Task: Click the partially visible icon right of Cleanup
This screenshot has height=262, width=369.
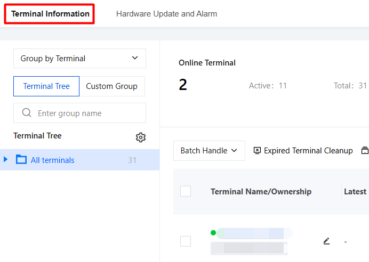Action: point(365,150)
